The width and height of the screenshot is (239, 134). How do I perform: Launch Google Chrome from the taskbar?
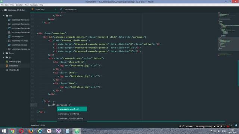pyautogui.click(x=12, y=131)
